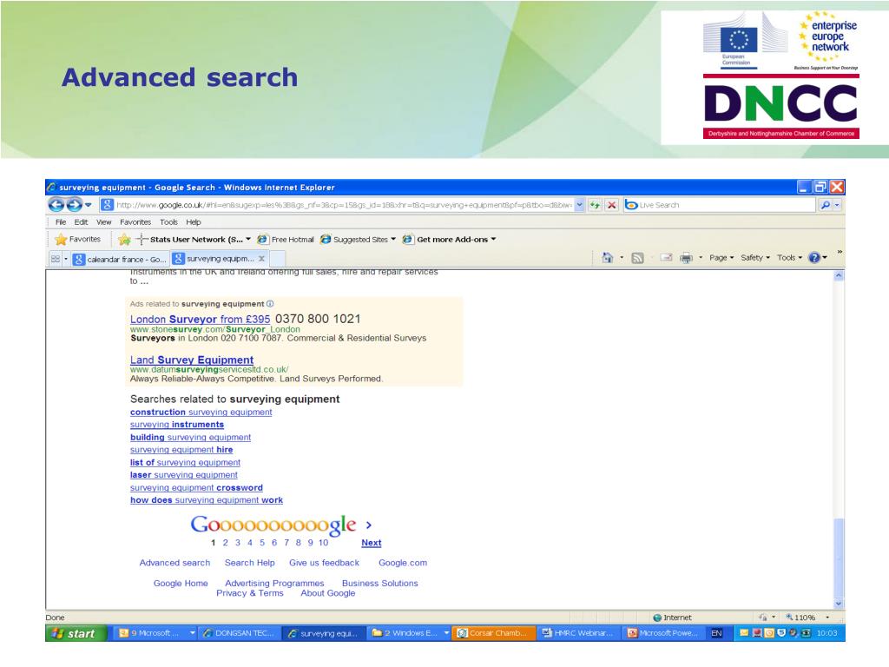Click related search construction surveying equipment
The image size is (889, 667).
click(201, 413)
